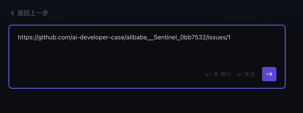Screen dimensions: 303x113
Task: Focus the URL text input box
Action: click(x=147, y=57)
